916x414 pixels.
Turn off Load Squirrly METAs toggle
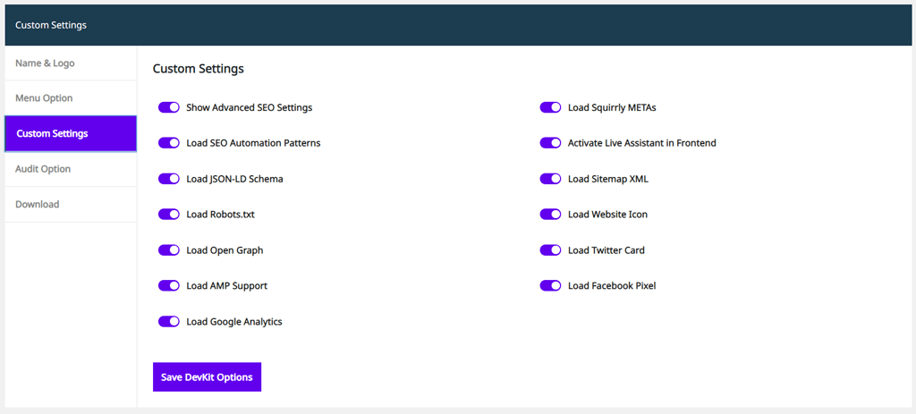point(550,107)
